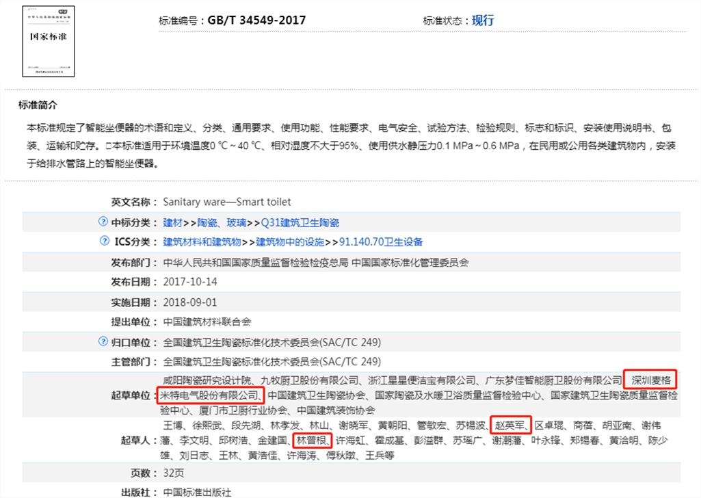Select the 91.140.70卫生设备 link
This screenshot has height=498, width=701.
pyautogui.click(x=381, y=242)
